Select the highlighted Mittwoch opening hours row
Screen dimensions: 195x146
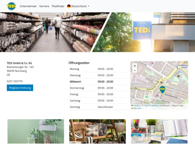coord(97,82)
